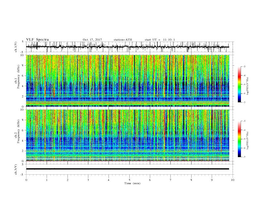This screenshot has height=202, width=262.
Task: Click the ch.3 flat black voltage trace
Action: pyautogui.click(x=127, y=169)
